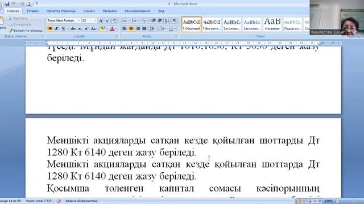Image resolution: width=364 pixels, height=204 pixels.
Task: Open the Ссылки ribbon tab
Action: pyautogui.click(x=89, y=11)
